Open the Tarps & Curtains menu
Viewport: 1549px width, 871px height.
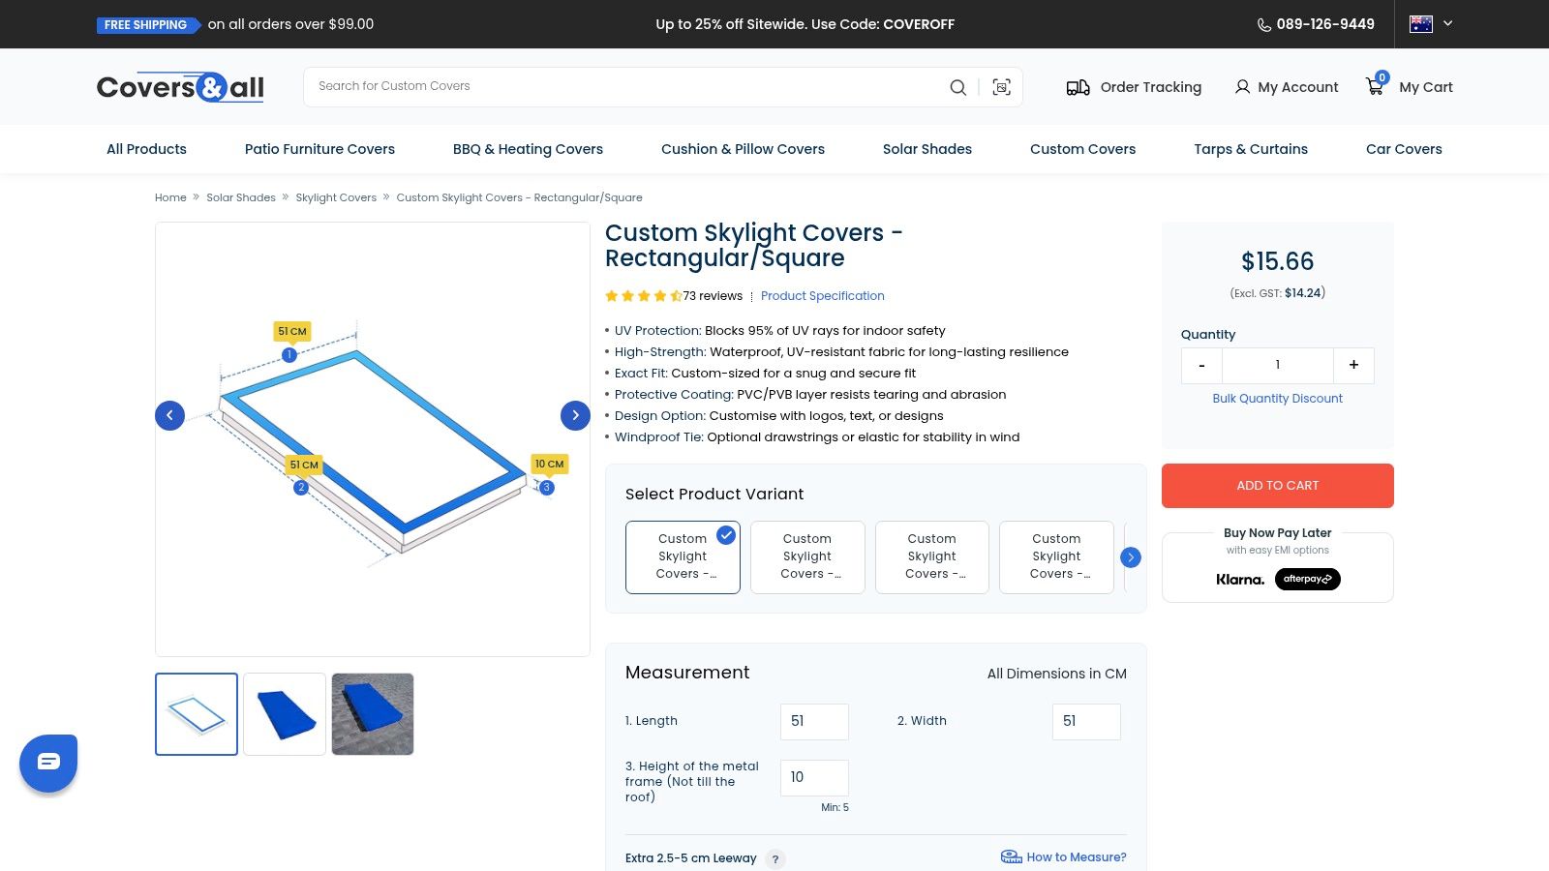pyautogui.click(x=1250, y=149)
